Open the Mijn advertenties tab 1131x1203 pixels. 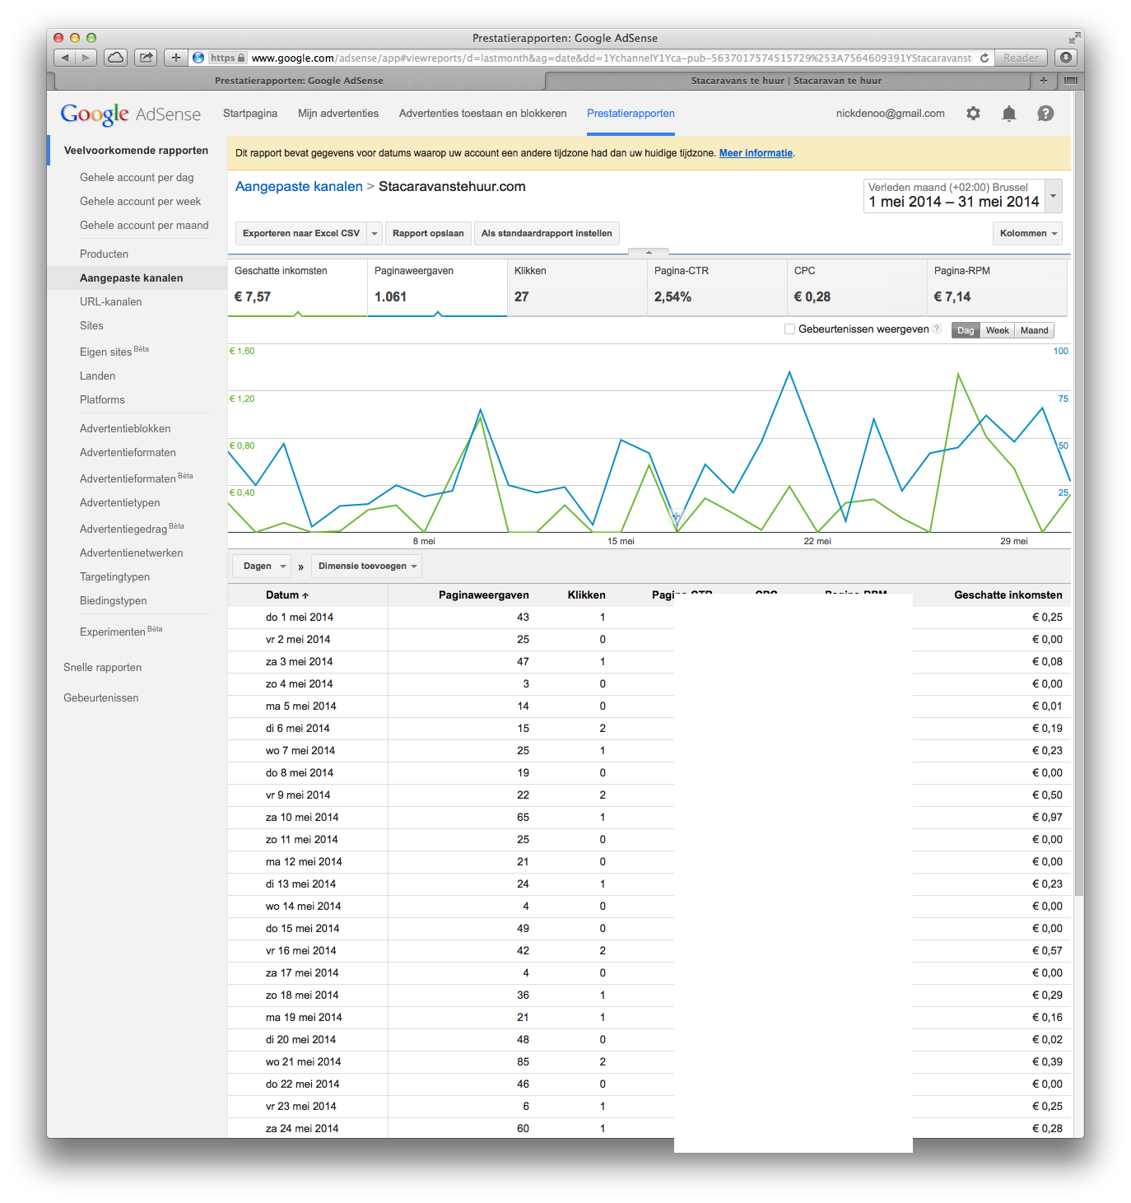[338, 114]
